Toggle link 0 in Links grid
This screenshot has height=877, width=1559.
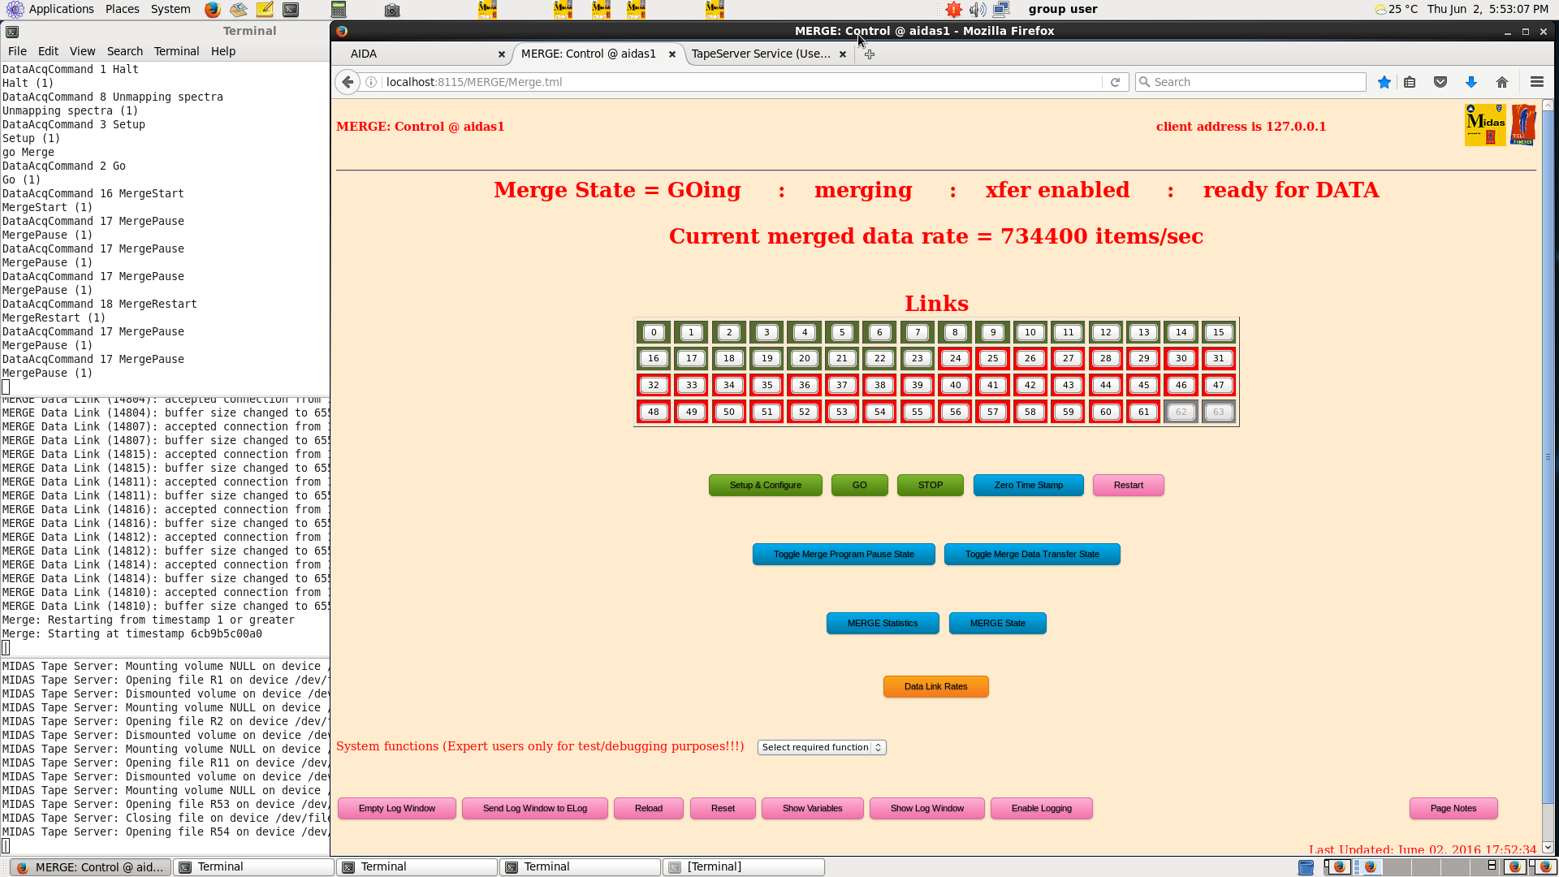pyautogui.click(x=654, y=332)
